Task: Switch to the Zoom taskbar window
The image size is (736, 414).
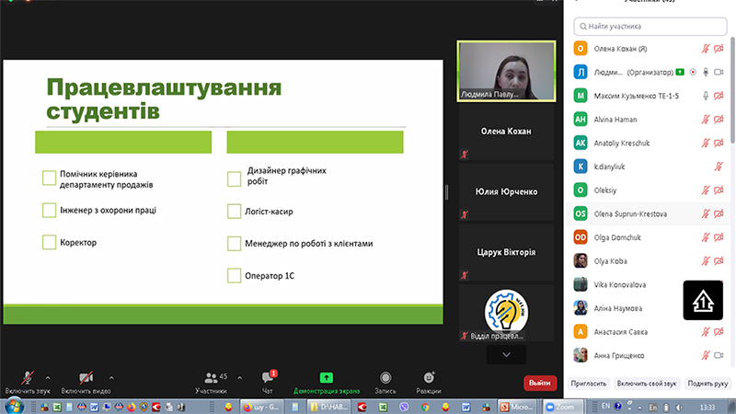Action: [563, 407]
